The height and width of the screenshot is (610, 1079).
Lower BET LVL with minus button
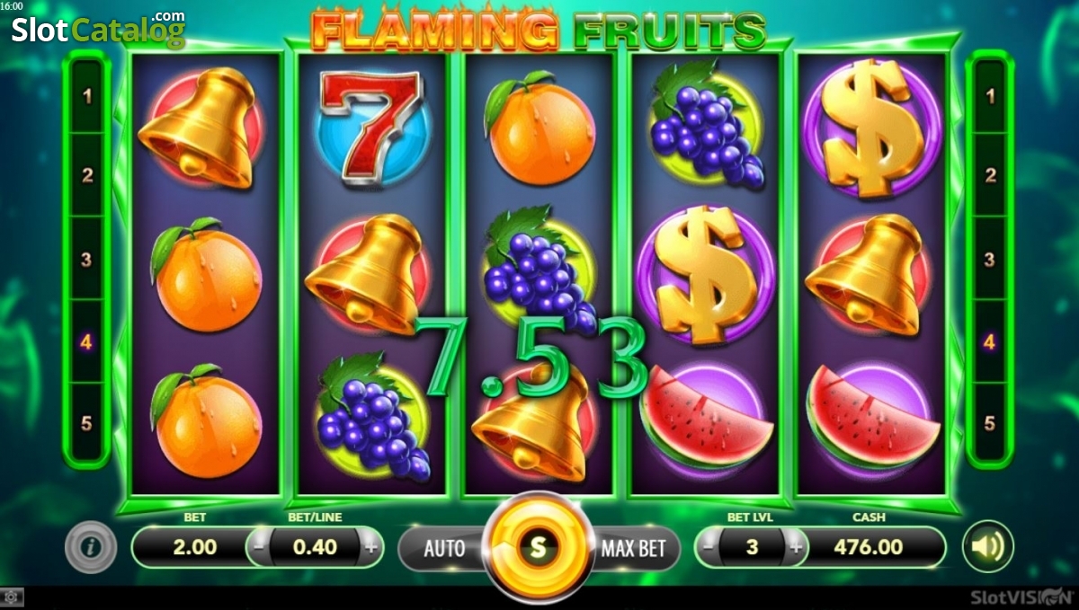tap(709, 546)
